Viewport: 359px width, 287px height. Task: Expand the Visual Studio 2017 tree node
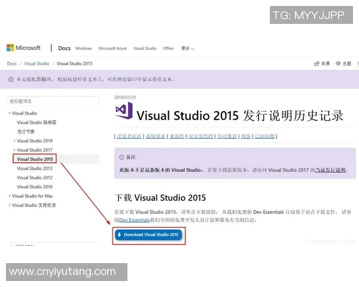pos(14,149)
